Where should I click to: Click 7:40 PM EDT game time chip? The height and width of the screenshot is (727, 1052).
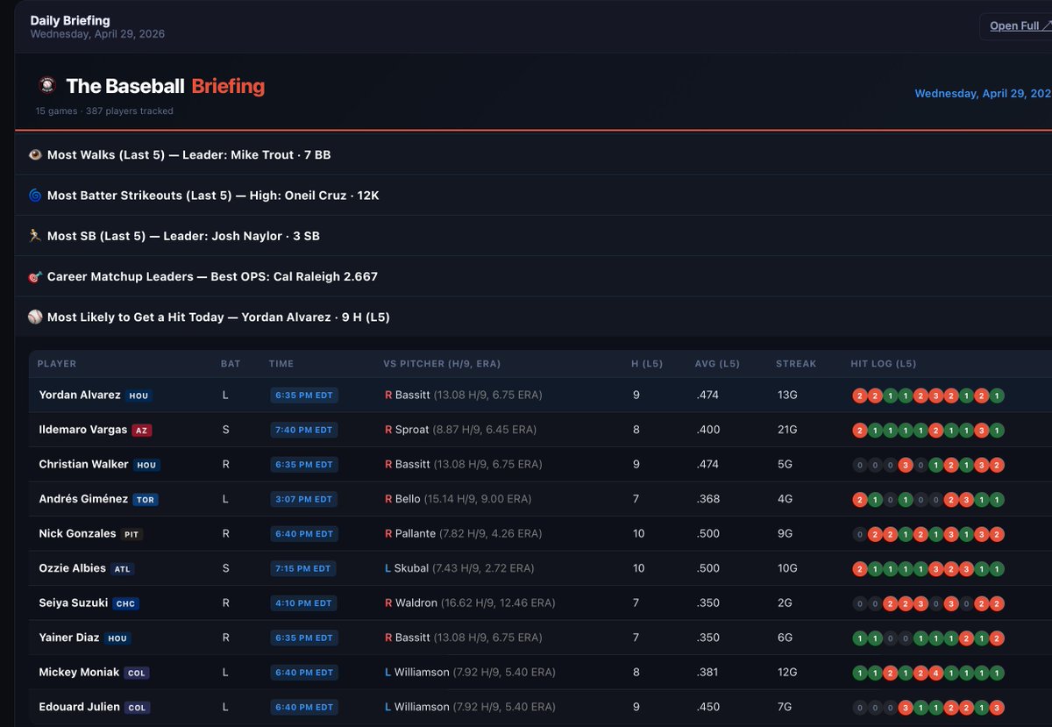[304, 430]
